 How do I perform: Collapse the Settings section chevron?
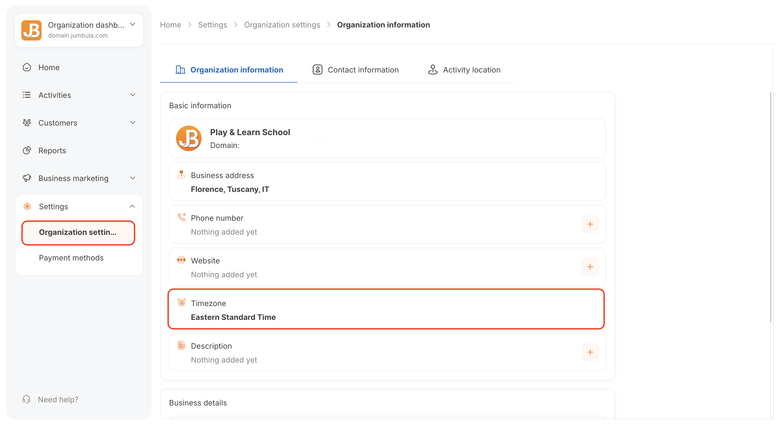click(132, 206)
